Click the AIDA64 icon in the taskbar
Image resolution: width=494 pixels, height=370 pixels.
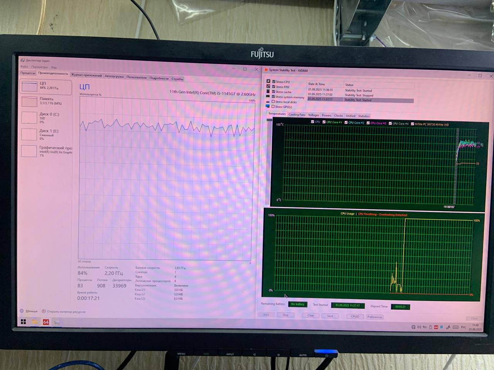tap(46, 322)
